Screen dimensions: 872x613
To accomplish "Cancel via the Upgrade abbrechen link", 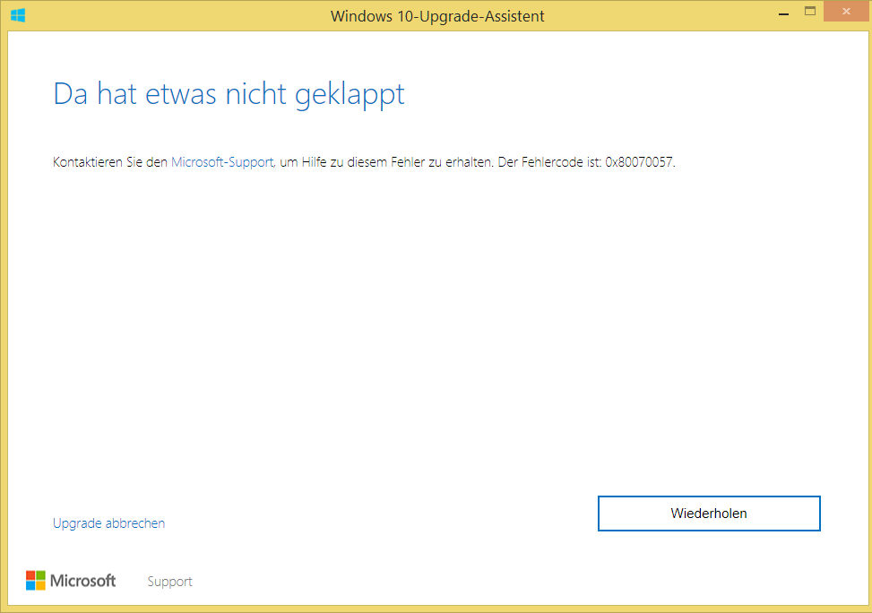I will point(109,523).
